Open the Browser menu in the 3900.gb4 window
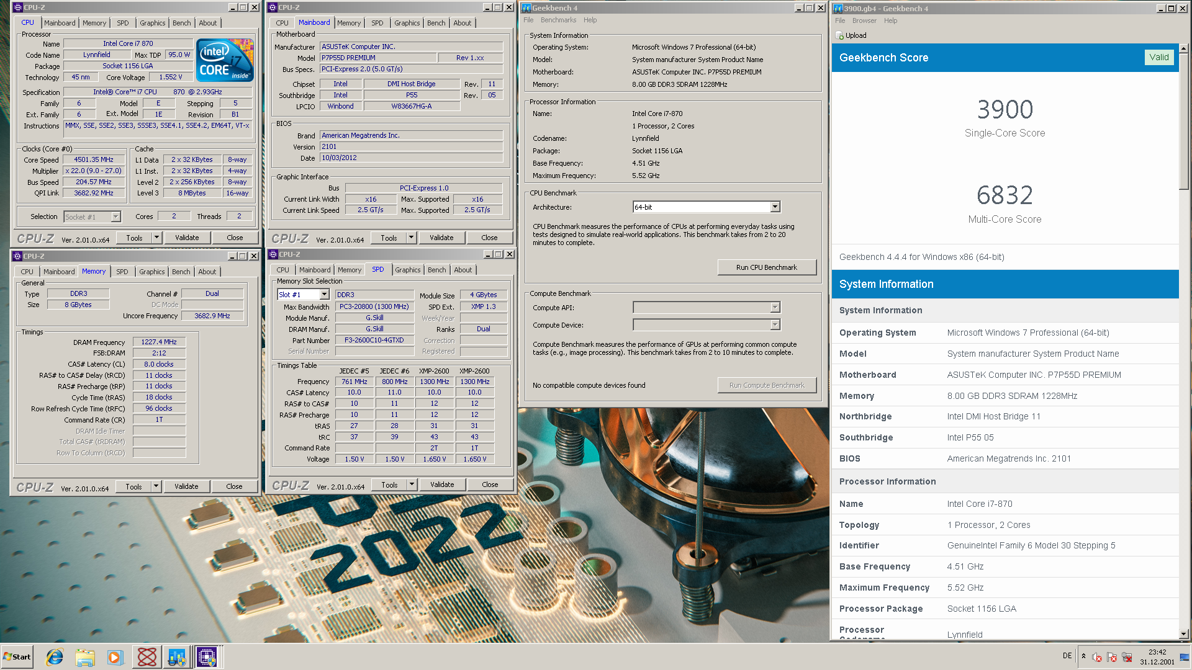This screenshot has height=670, width=1192. click(864, 20)
